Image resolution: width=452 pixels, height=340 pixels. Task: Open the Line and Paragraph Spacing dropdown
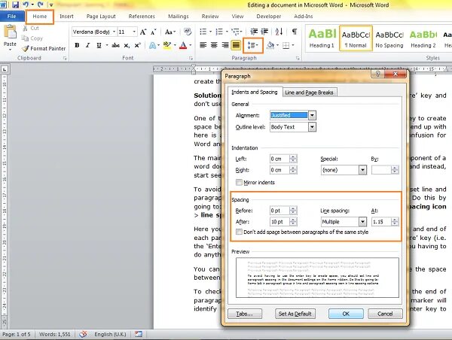pos(253,45)
